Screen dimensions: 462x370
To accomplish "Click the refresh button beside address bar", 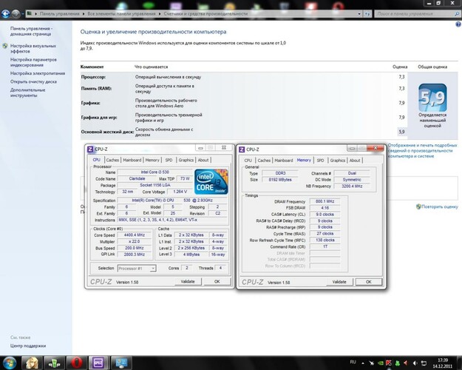I will point(367,14).
